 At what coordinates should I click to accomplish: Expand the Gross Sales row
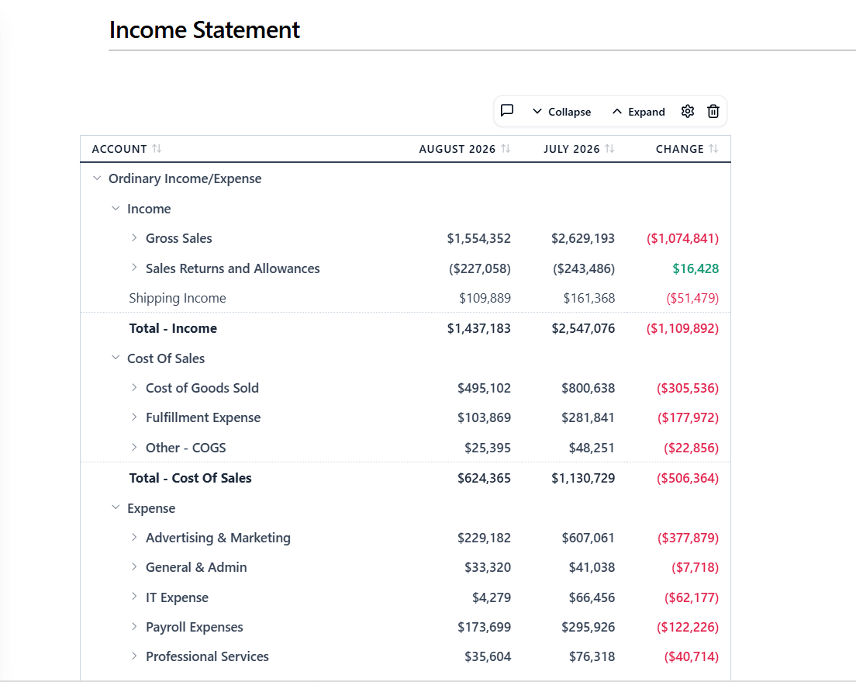134,237
